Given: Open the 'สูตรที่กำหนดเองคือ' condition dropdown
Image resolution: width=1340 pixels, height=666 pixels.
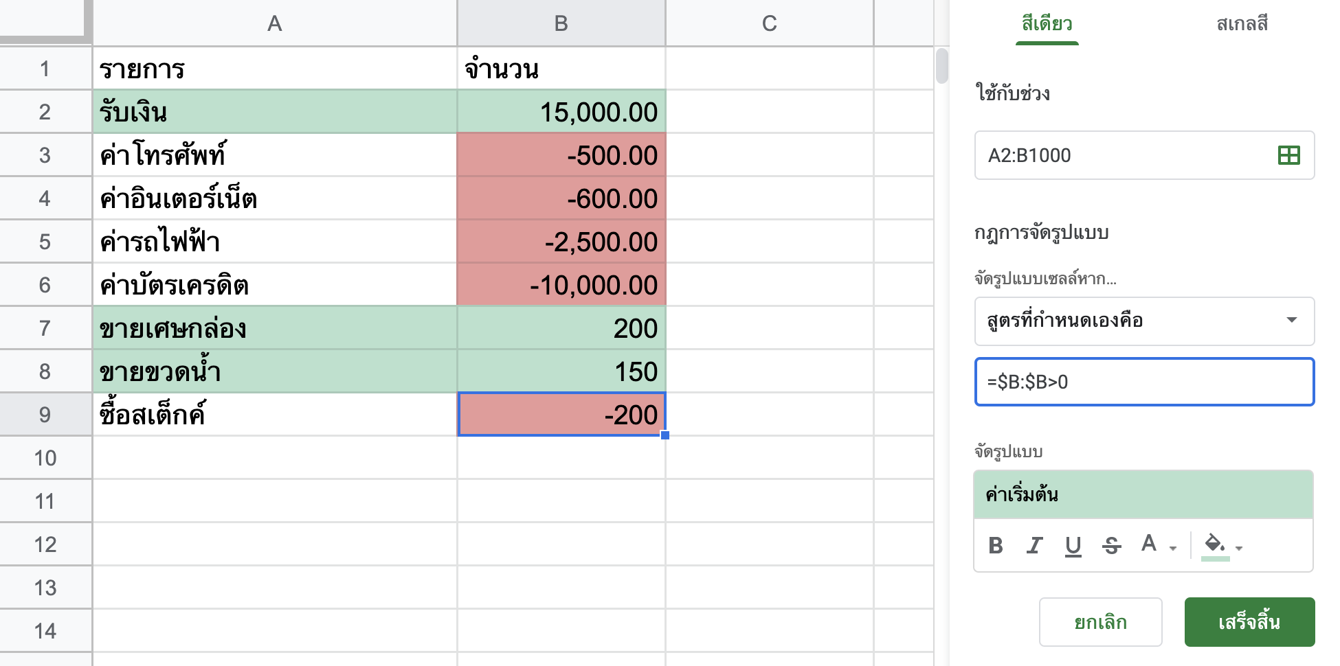Looking at the screenshot, I should (x=1144, y=321).
